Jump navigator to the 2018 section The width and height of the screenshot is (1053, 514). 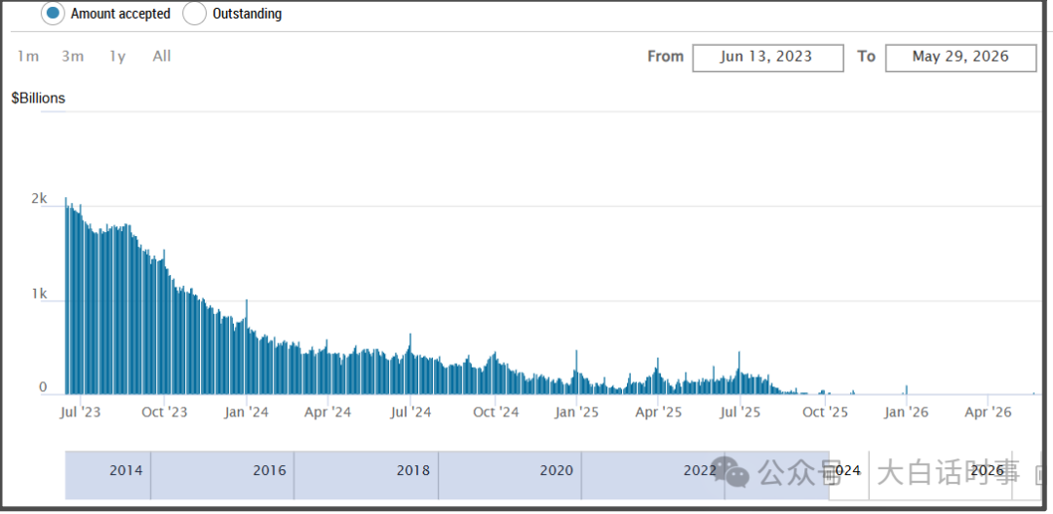[x=413, y=470]
